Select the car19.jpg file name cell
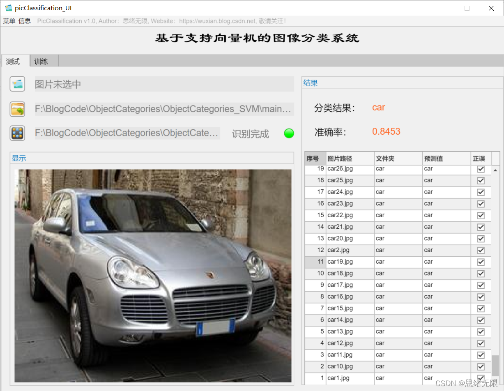 (350, 262)
